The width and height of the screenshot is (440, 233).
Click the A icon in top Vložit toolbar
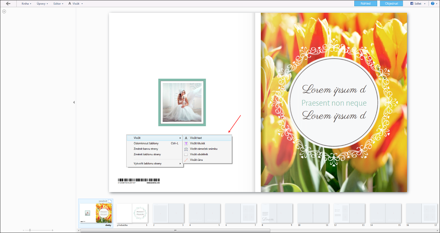(x=70, y=4)
